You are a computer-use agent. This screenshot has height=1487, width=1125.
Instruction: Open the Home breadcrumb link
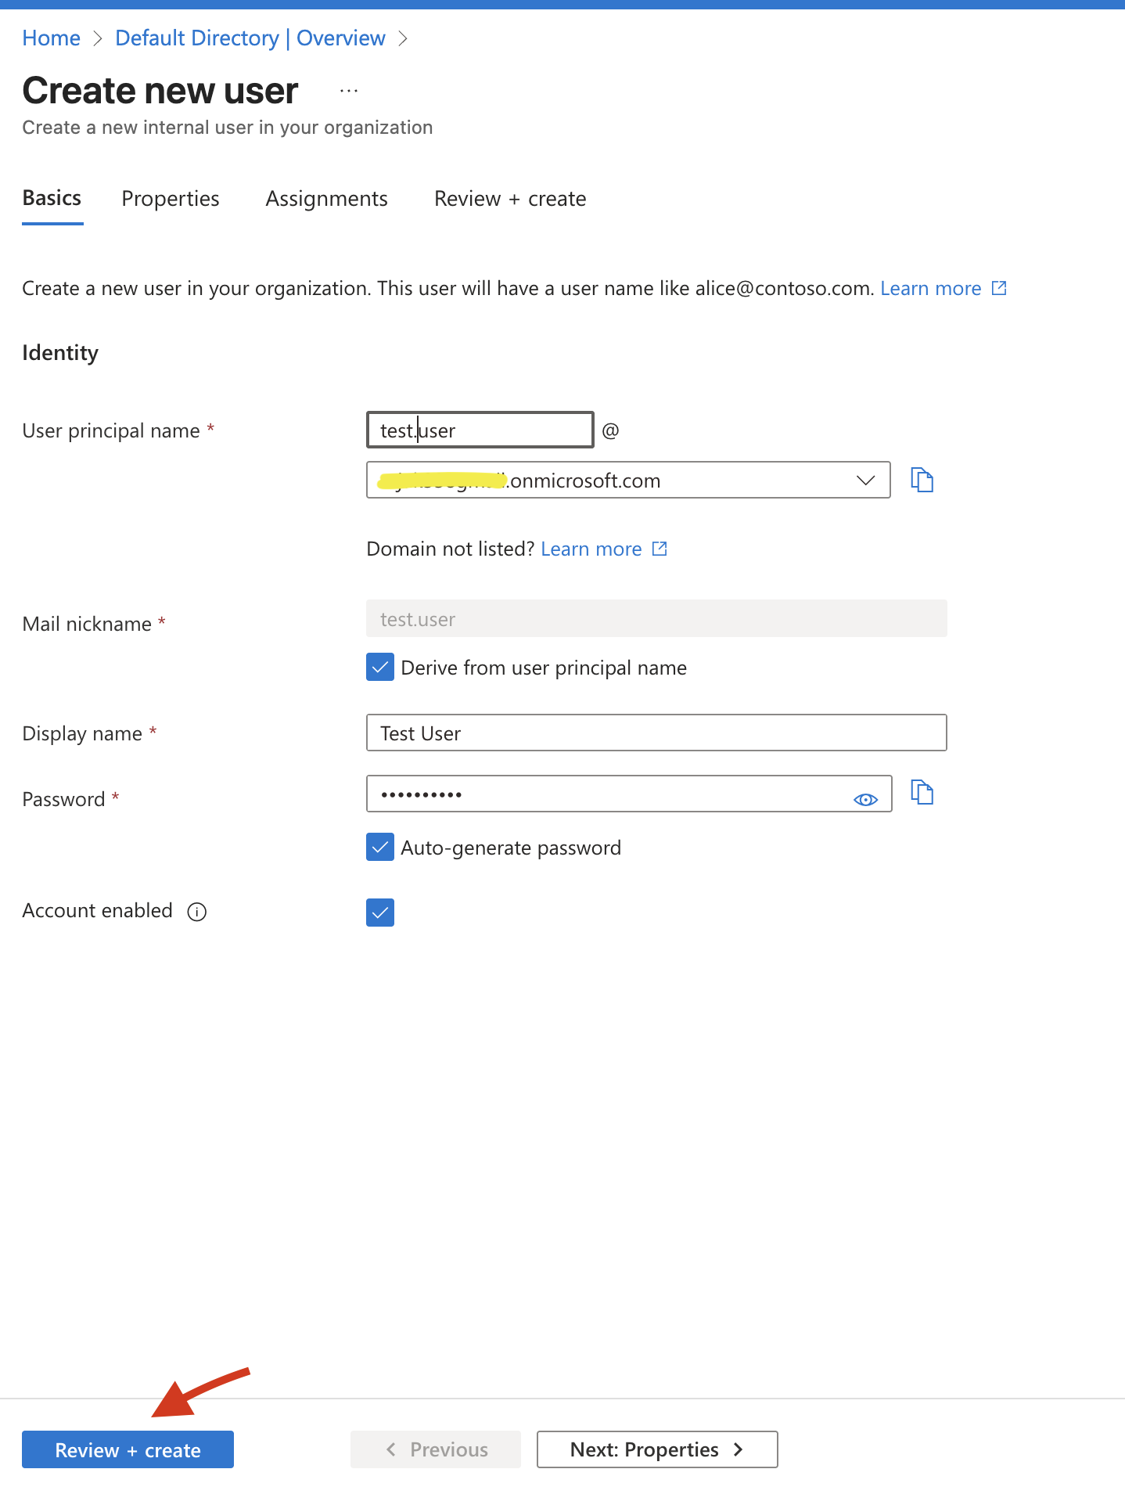point(52,38)
